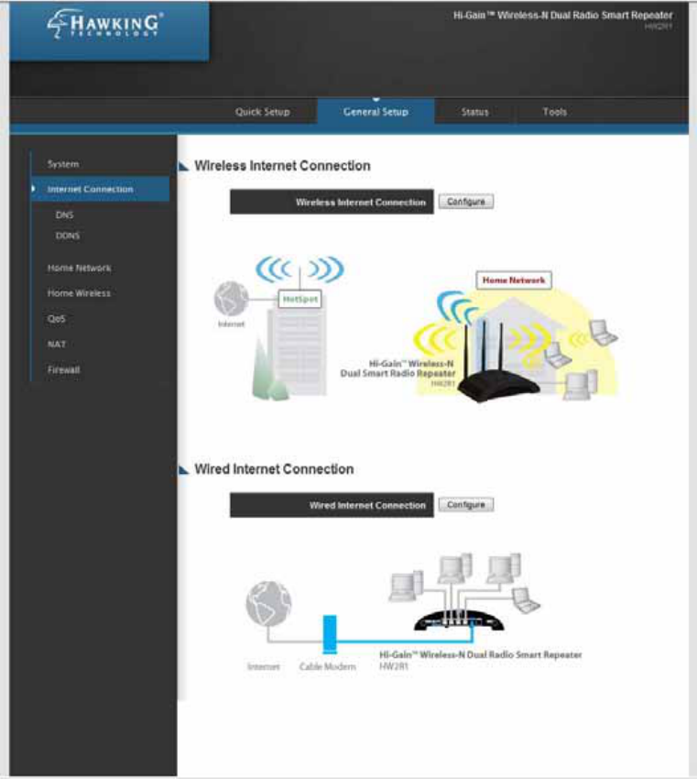Screen dimensions: 697x779
Task: Configure the Wired Internet Connection
Action: pyautogui.click(x=465, y=505)
